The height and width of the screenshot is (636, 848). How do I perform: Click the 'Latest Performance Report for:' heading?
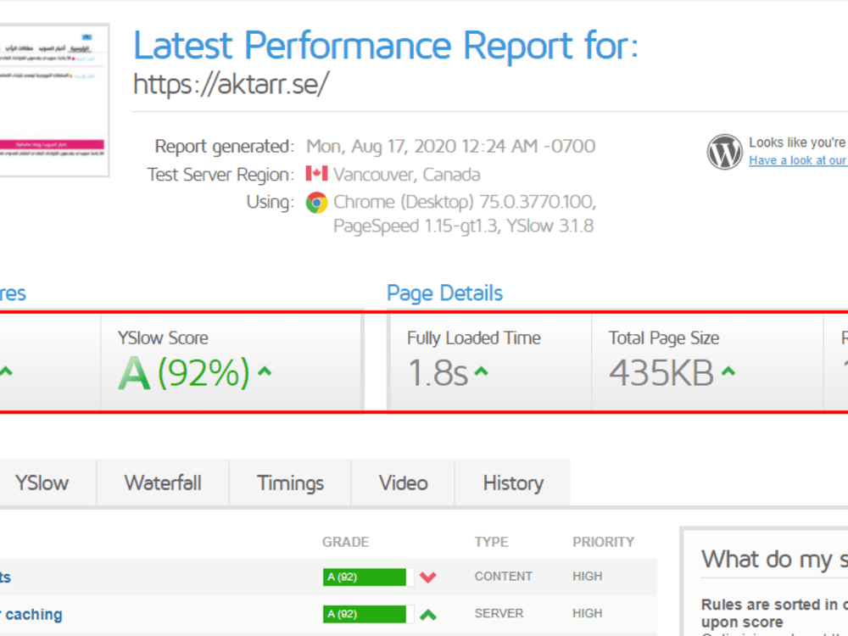pos(386,46)
